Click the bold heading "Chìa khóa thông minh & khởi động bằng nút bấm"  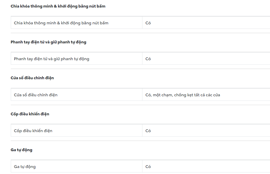pos(58,6)
